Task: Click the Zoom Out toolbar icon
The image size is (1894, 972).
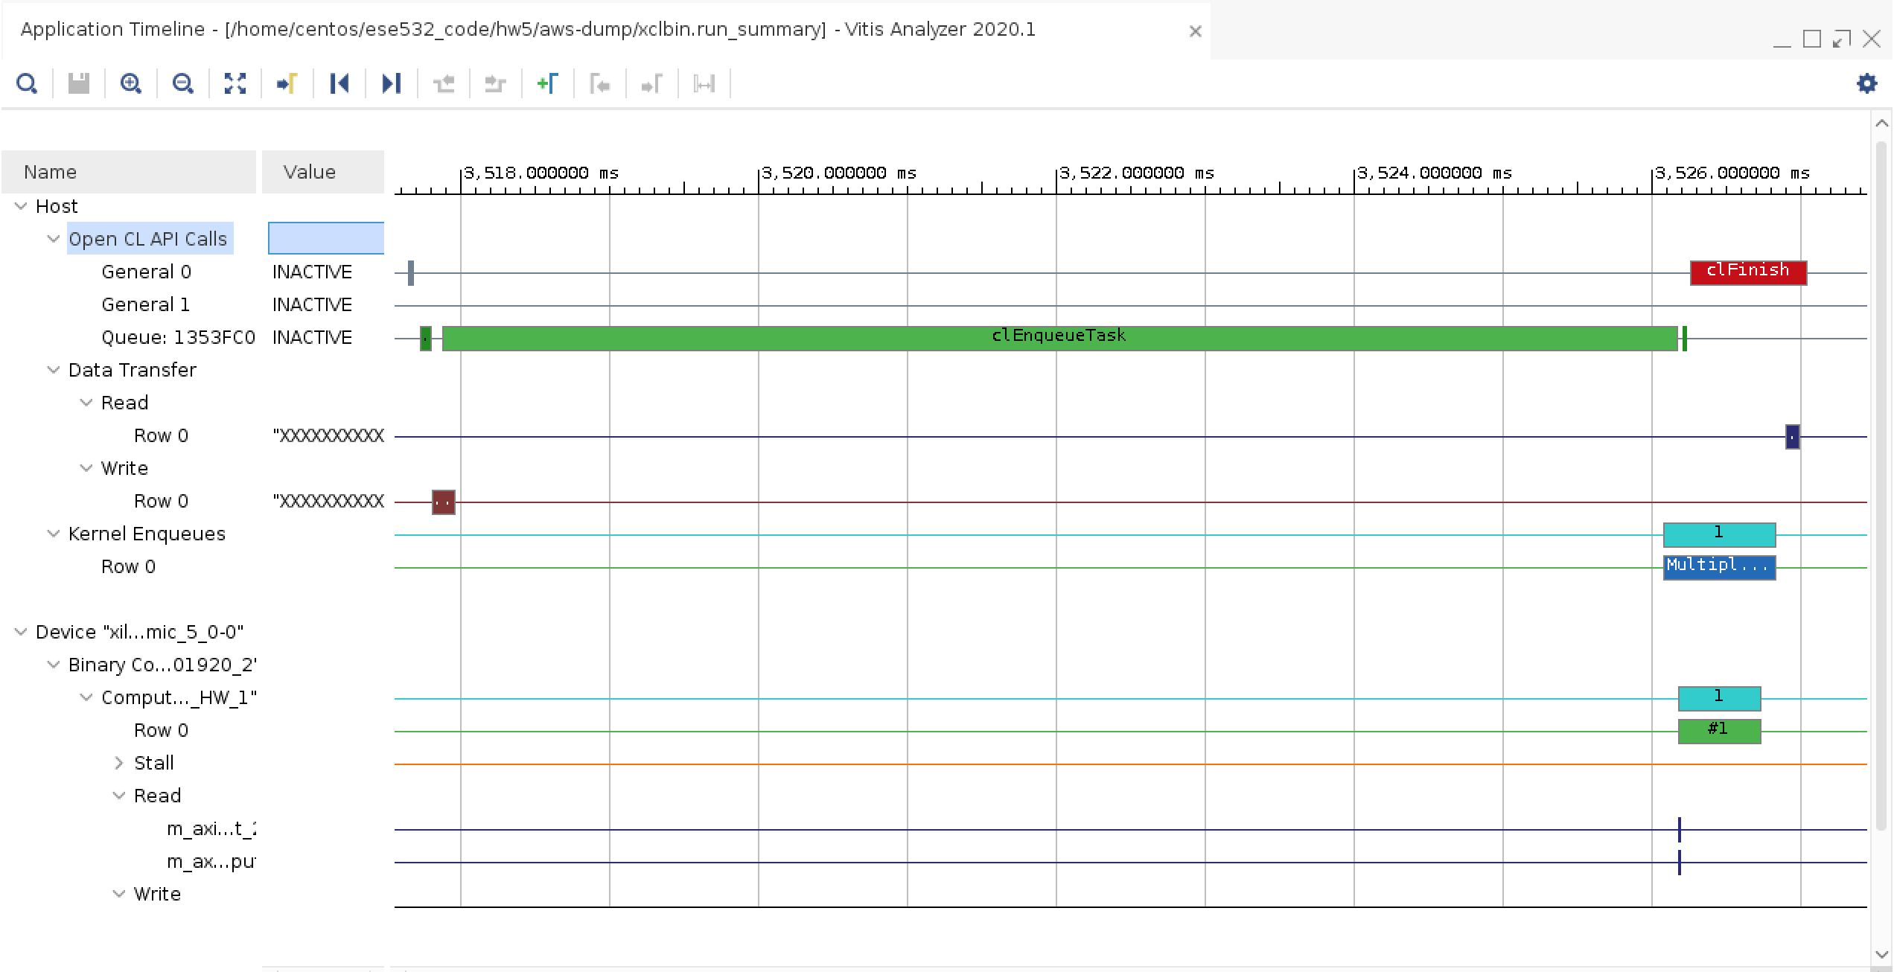Action: (183, 83)
